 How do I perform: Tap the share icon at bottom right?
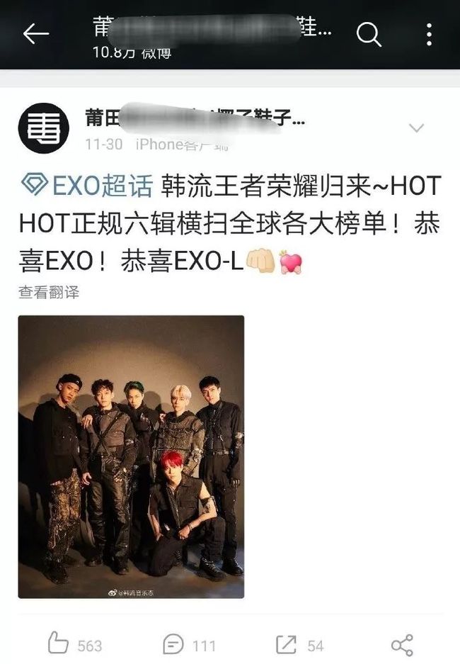[402, 645]
